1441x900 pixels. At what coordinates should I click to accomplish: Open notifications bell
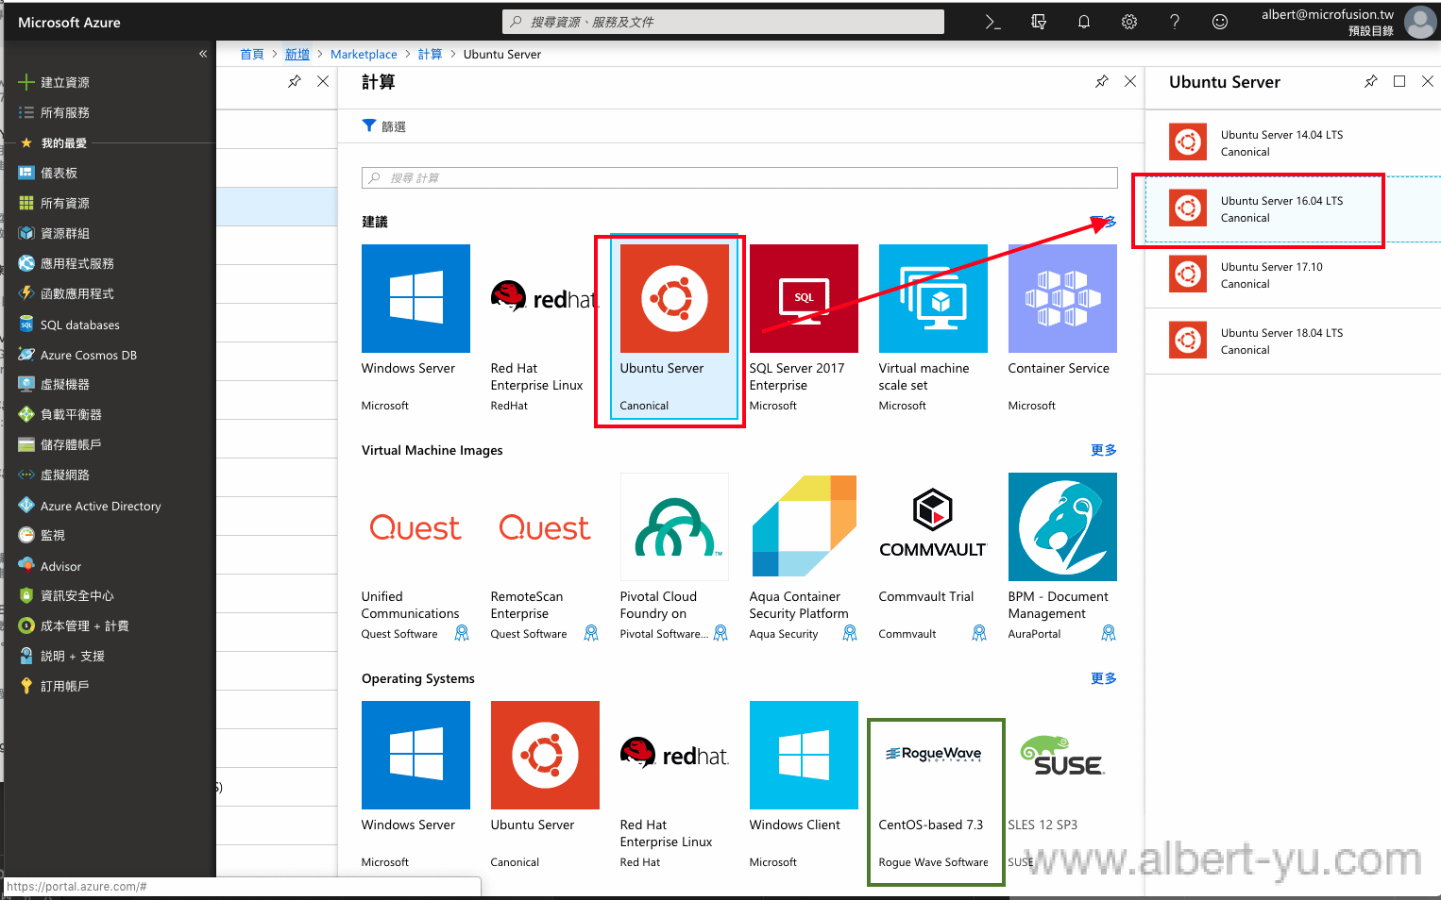click(1084, 22)
